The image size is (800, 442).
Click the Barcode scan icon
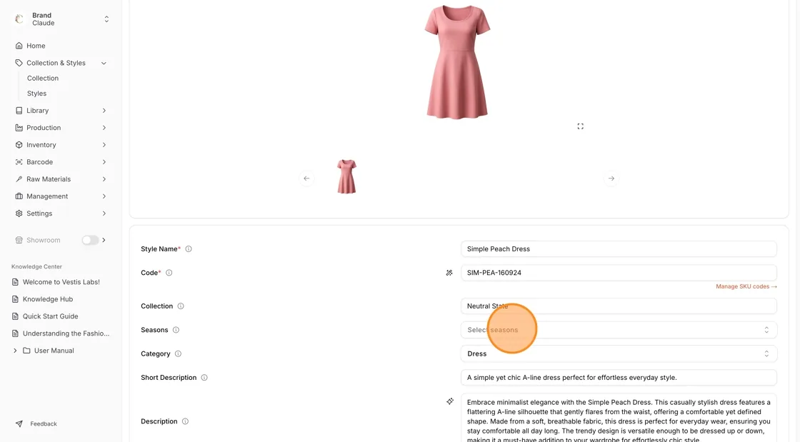coord(19,162)
